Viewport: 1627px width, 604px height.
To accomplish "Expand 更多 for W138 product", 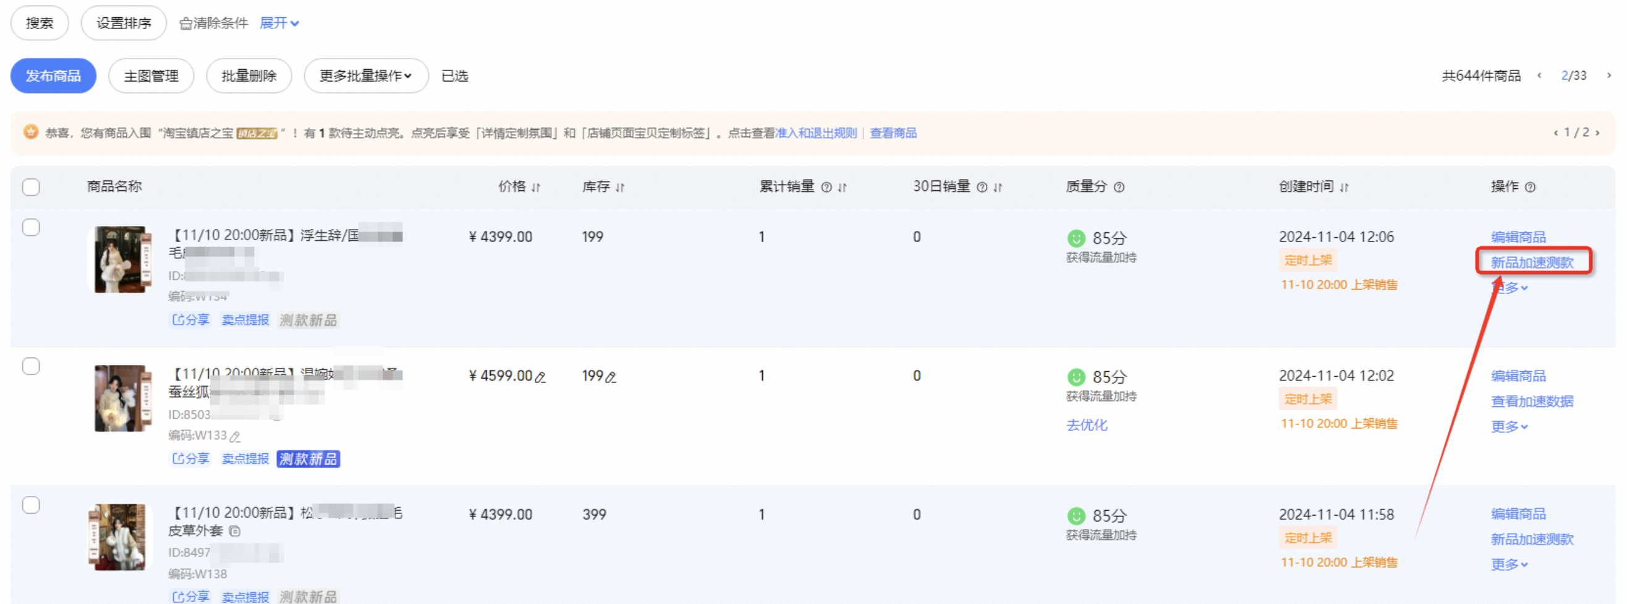I will (1510, 564).
